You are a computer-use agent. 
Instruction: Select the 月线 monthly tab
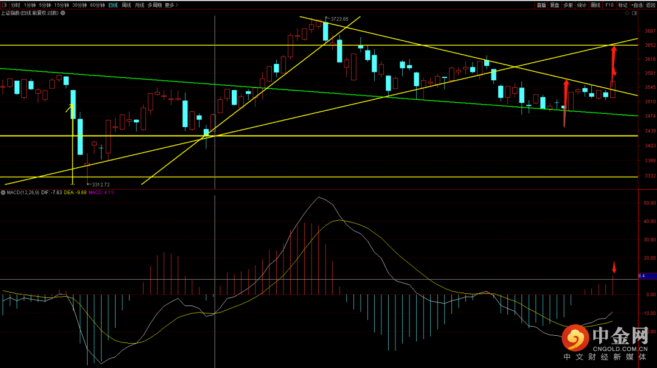click(139, 5)
